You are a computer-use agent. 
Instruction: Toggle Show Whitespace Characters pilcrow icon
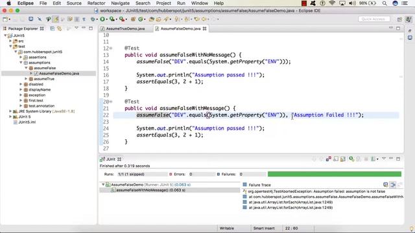pyautogui.click(x=84, y=19)
